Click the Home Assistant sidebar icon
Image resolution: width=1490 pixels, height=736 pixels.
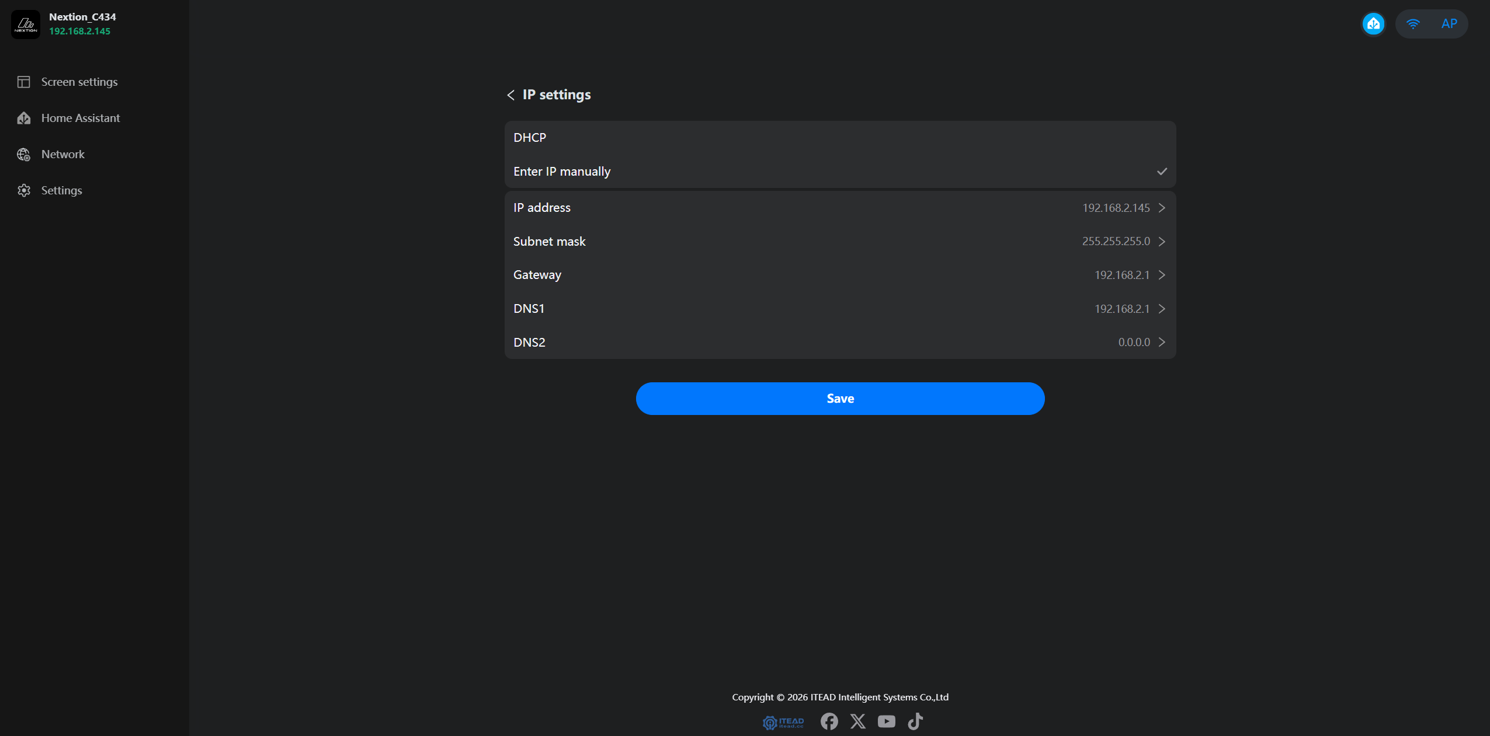coord(24,118)
